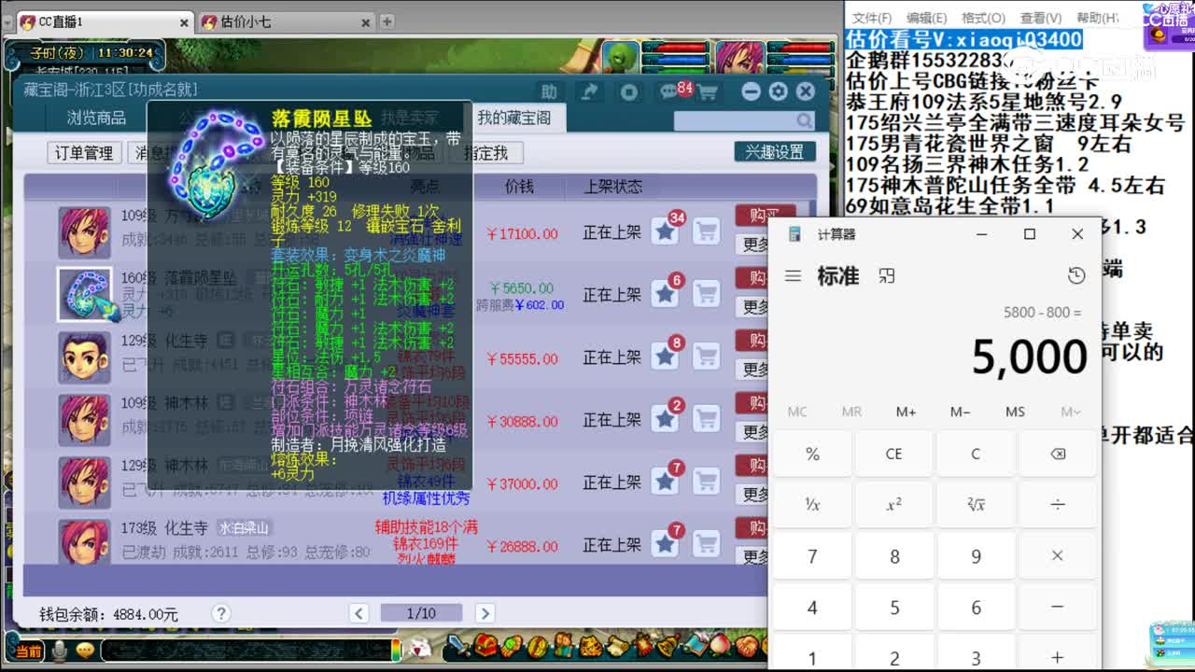
Task: Click calculator C clear button
Action: click(976, 454)
